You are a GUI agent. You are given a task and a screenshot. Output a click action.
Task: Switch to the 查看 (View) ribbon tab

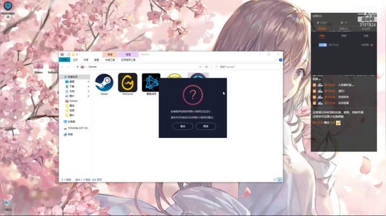click(96, 60)
